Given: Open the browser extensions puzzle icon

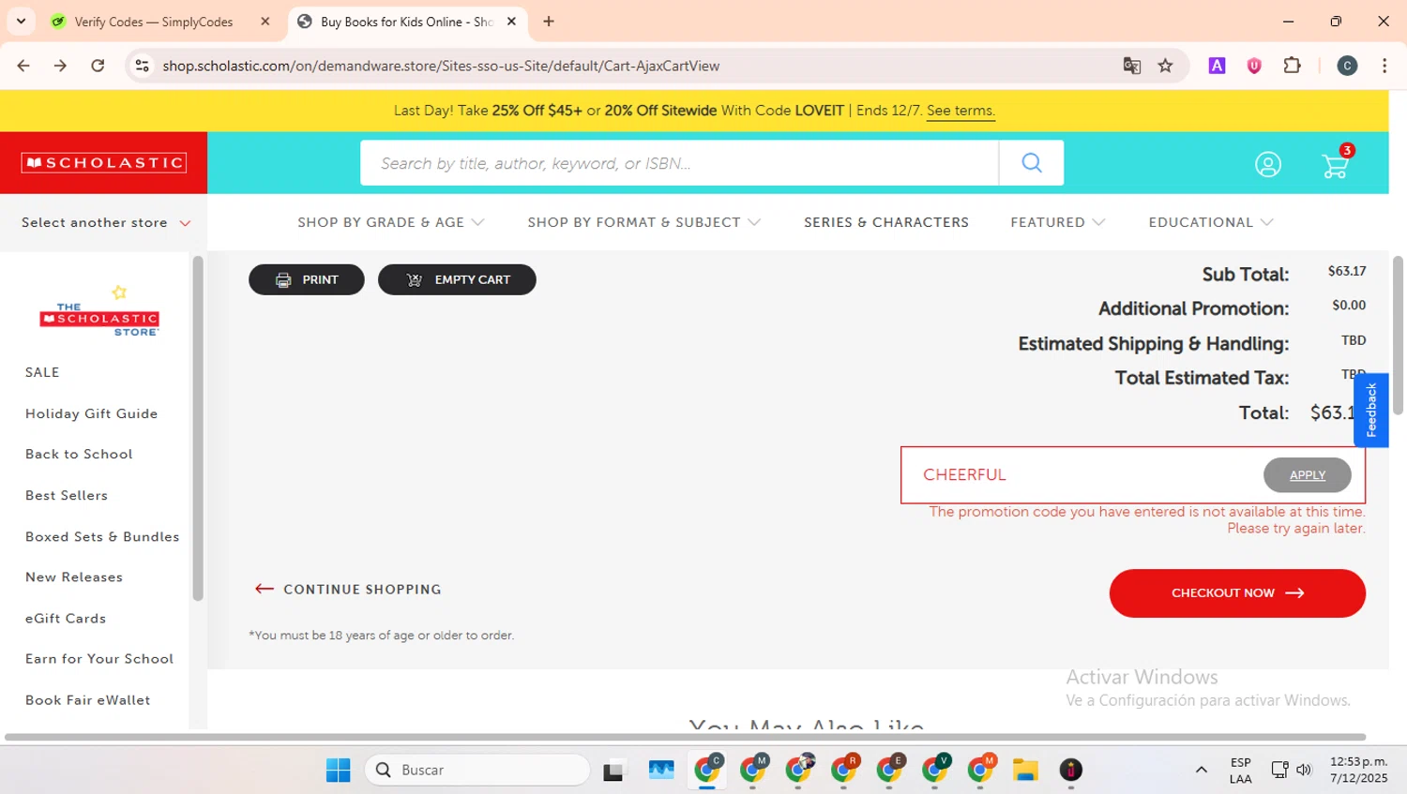Looking at the screenshot, I should (1292, 66).
